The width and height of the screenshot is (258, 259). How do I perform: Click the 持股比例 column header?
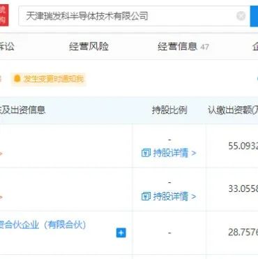(169, 110)
